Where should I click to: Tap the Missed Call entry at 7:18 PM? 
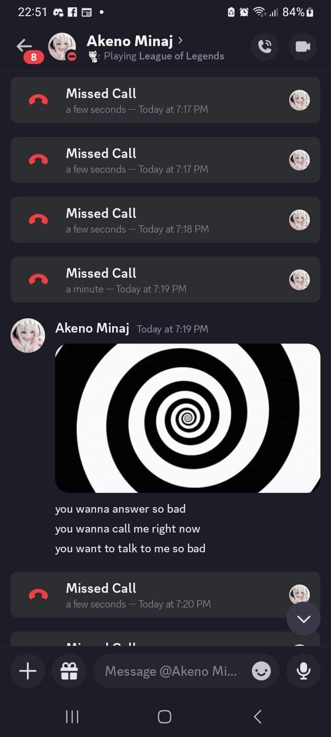coord(165,220)
